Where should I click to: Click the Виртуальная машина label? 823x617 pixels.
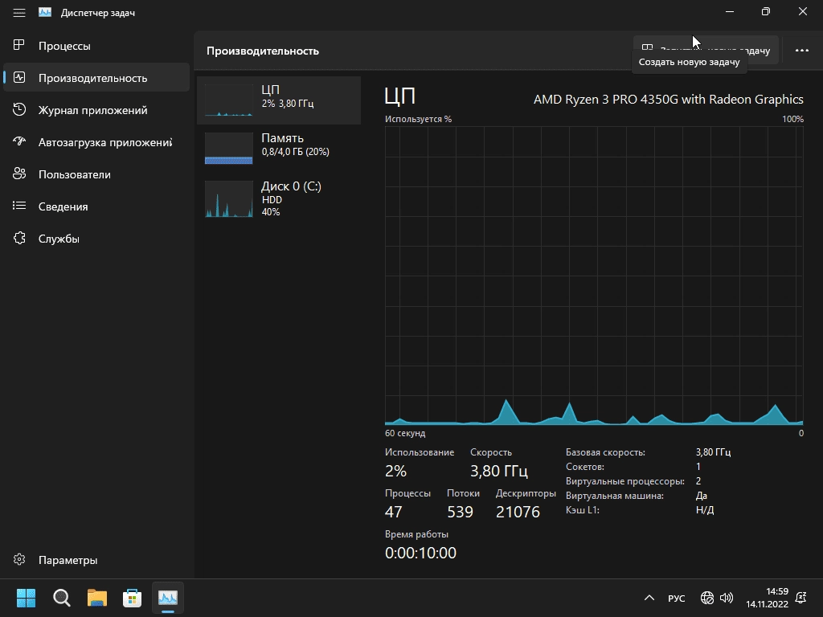click(x=615, y=496)
